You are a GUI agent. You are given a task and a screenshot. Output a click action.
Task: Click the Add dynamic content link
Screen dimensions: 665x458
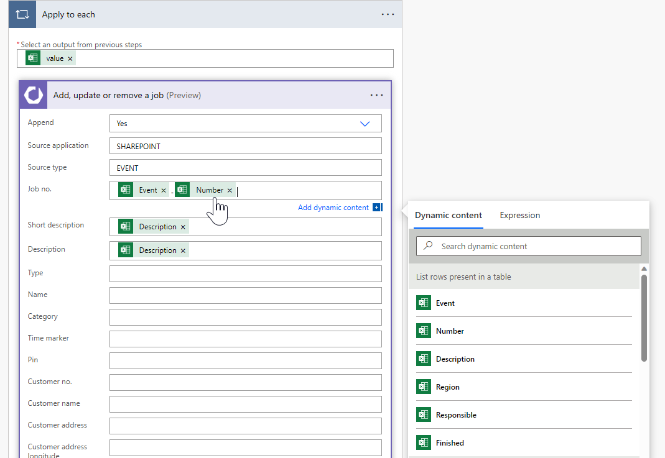click(333, 208)
